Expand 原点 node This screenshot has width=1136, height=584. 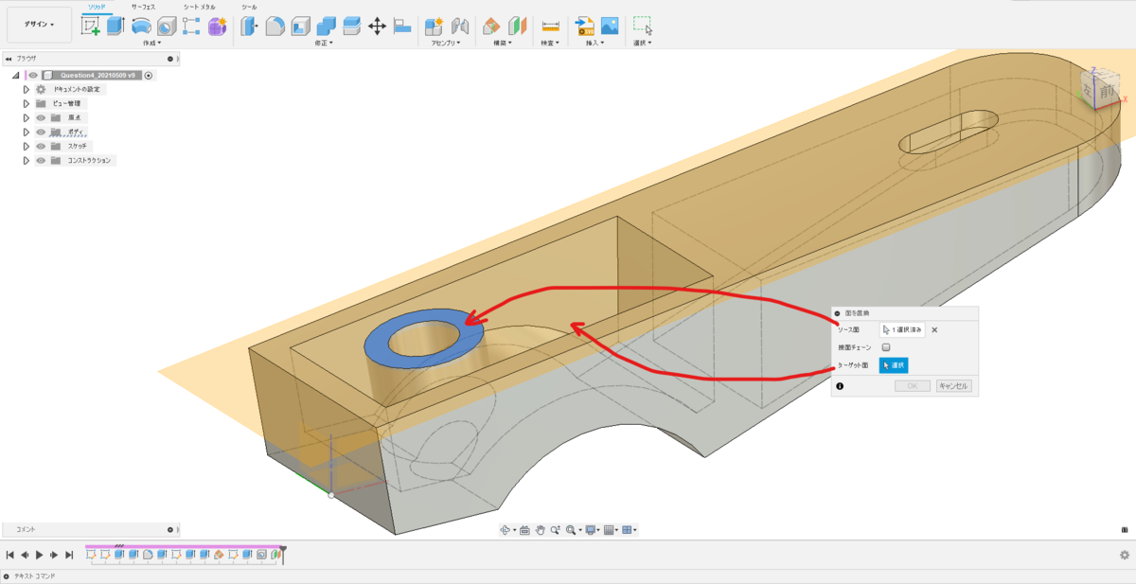[x=27, y=117]
